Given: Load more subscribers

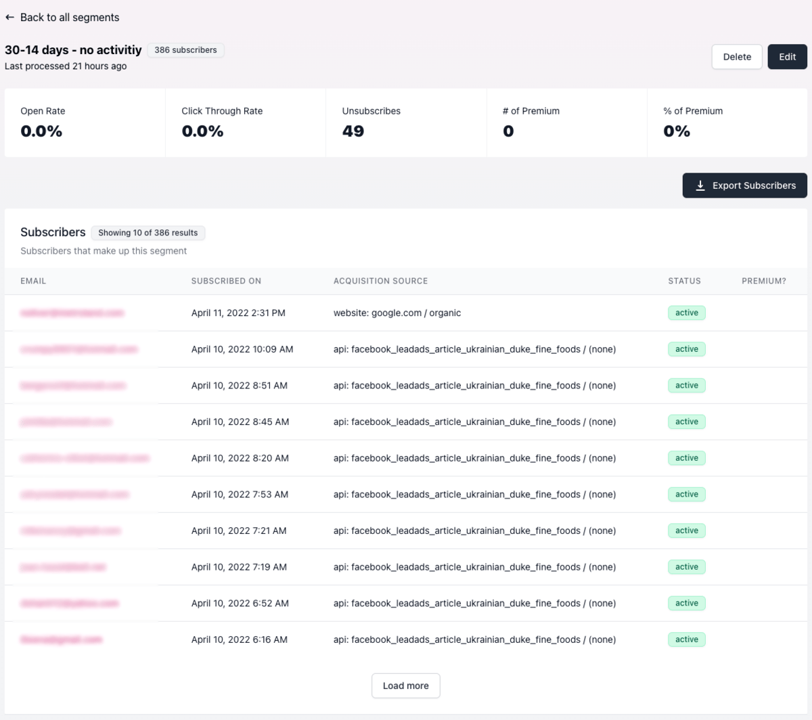Looking at the screenshot, I should [406, 685].
